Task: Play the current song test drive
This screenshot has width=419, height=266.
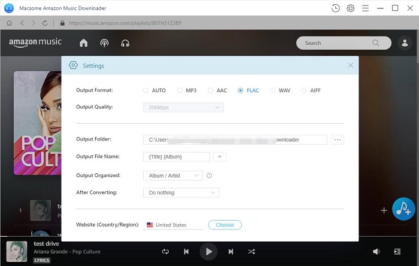Action: tap(208, 251)
